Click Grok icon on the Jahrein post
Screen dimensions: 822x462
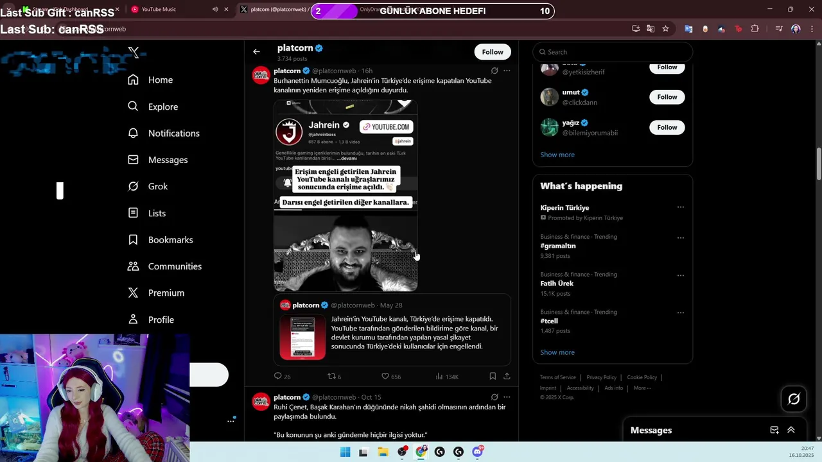point(494,71)
